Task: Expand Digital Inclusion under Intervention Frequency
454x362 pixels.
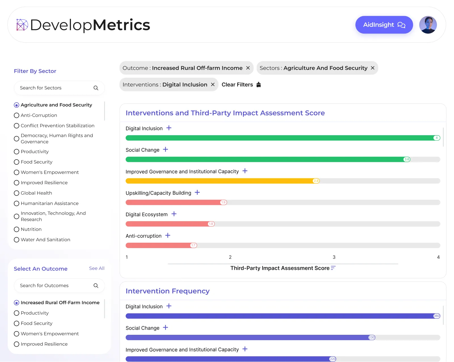Action: 169,306
